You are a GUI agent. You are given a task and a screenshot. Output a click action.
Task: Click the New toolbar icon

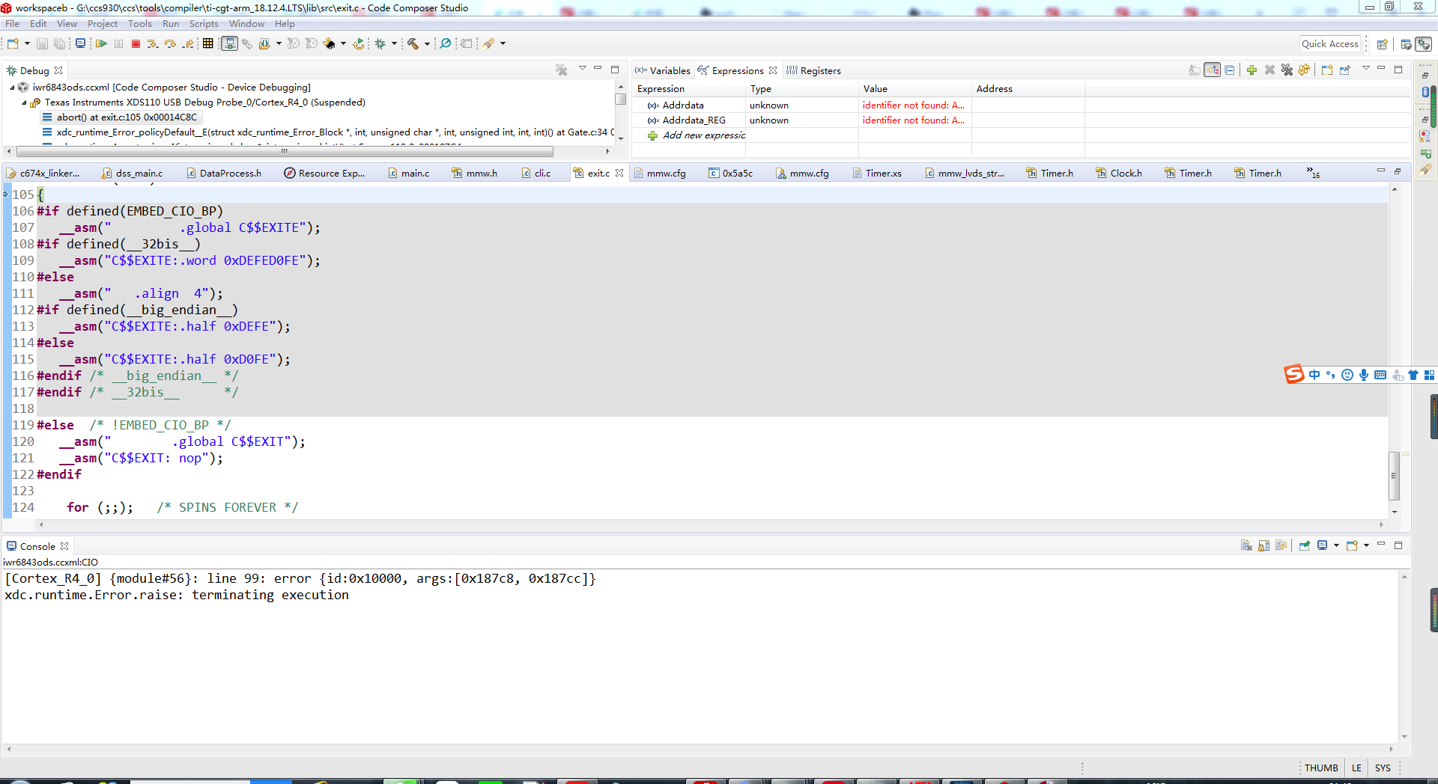click(x=13, y=44)
